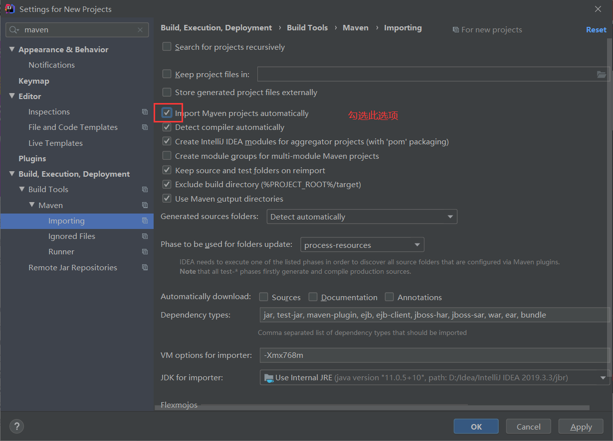Check Keep project files in option
Viewport: 613px width, 441px height.
click(167, 74)
